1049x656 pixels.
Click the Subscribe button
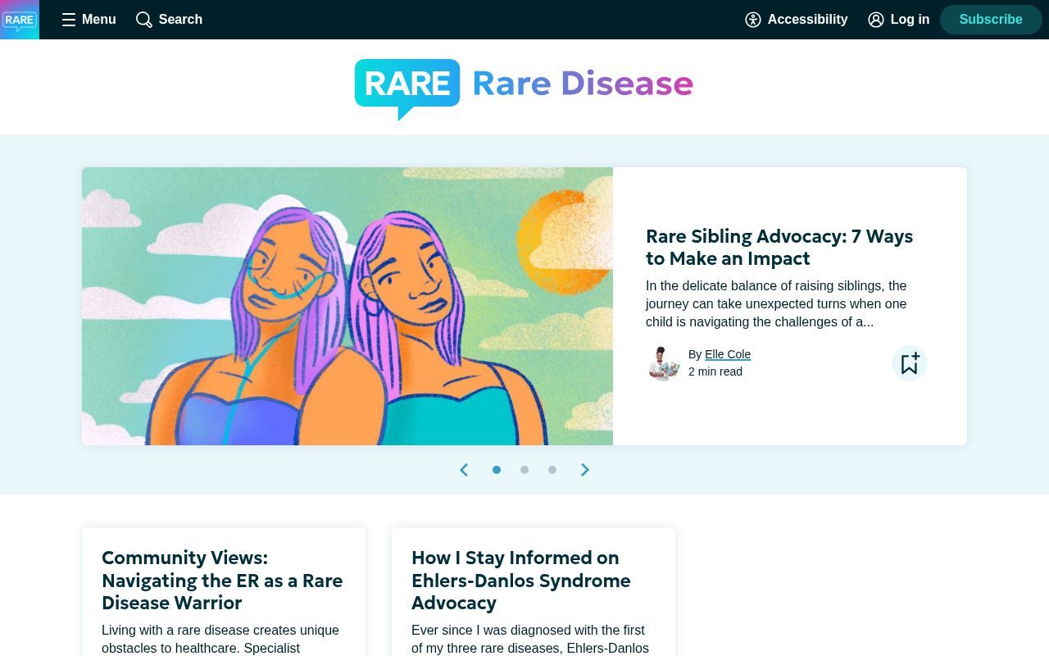(991, 20)
